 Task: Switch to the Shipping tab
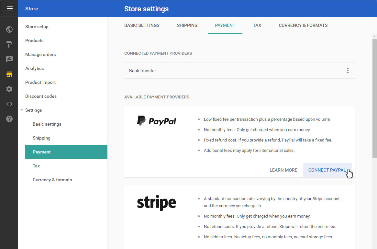pos(187,25)
